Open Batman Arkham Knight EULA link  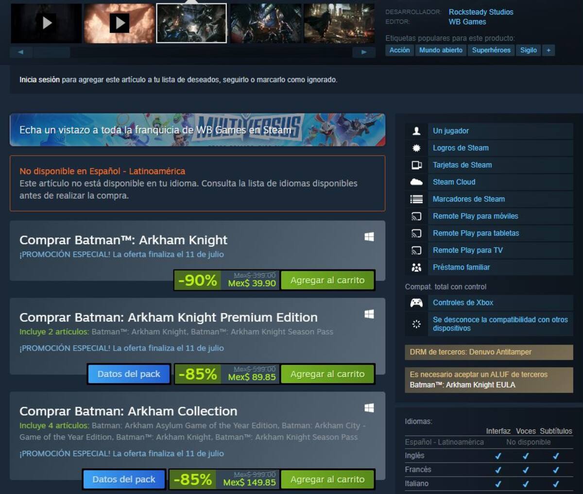pos(463,385)
